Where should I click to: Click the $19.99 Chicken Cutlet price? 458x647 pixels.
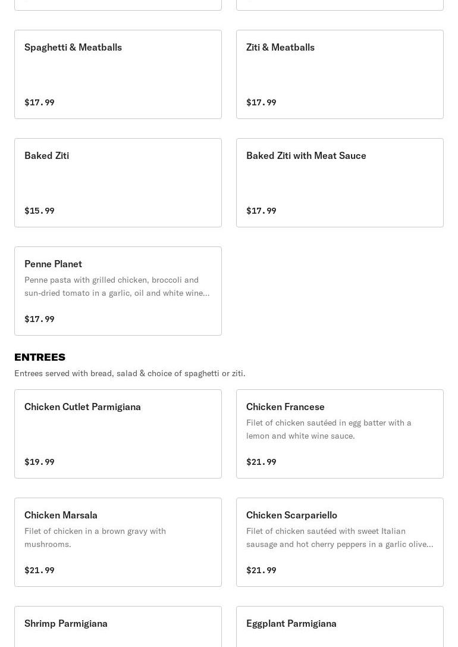39,462
